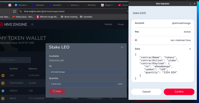Open the Book Creating bookmark folder
The height and width of the screenshot is (103, 199).
(69, 17)
